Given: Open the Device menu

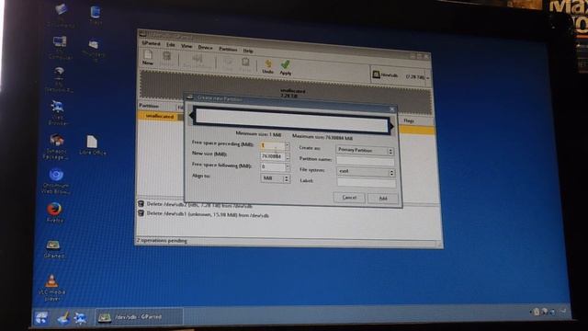Looking at the screenshot, I should click(x=205, y=47).
